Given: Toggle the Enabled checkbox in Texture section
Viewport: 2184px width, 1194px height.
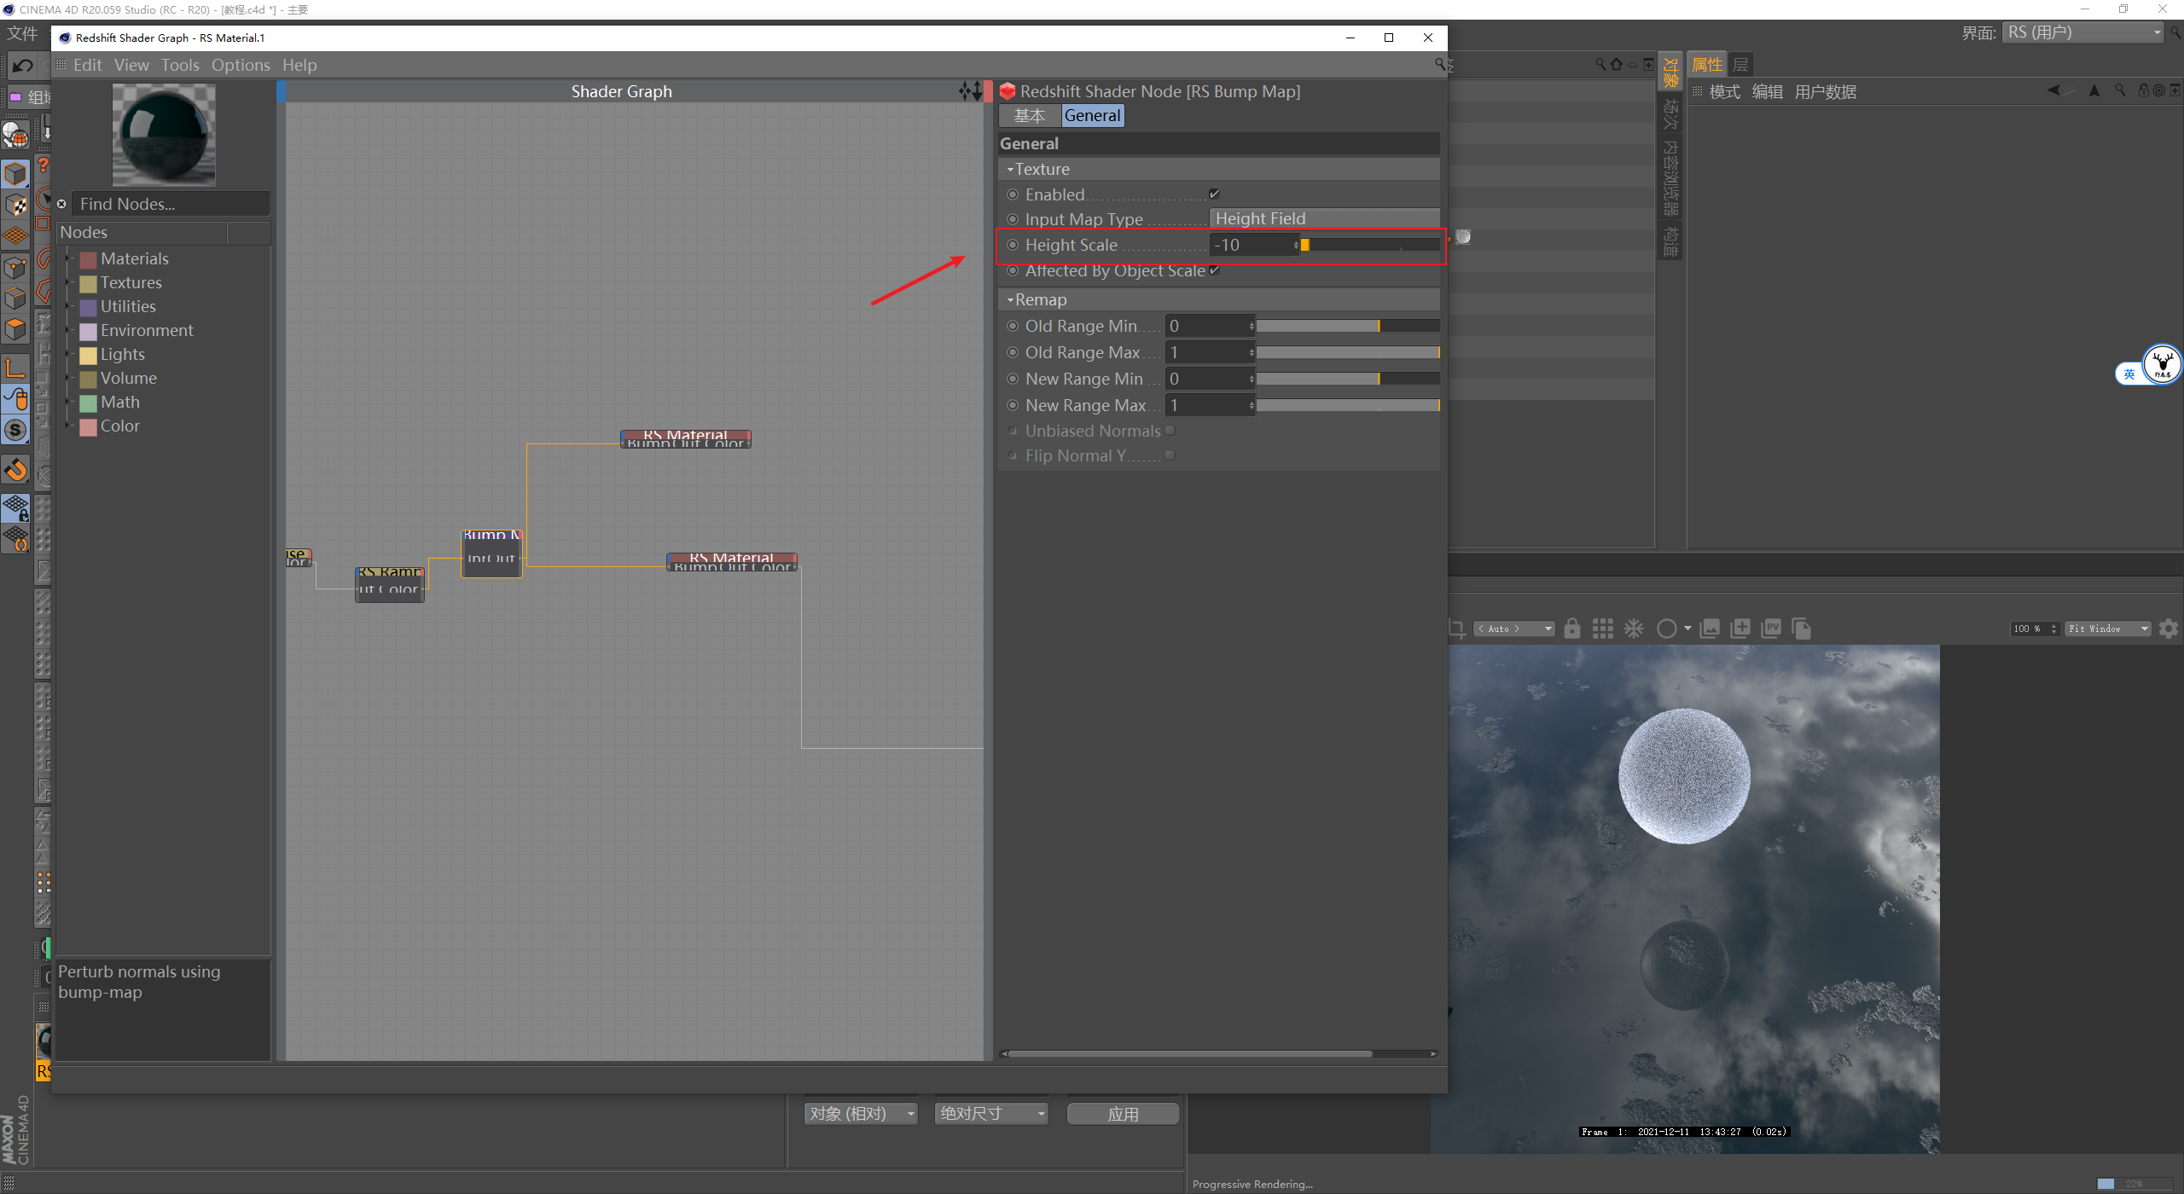Looking at the screenshot, I should point(1211,193).
